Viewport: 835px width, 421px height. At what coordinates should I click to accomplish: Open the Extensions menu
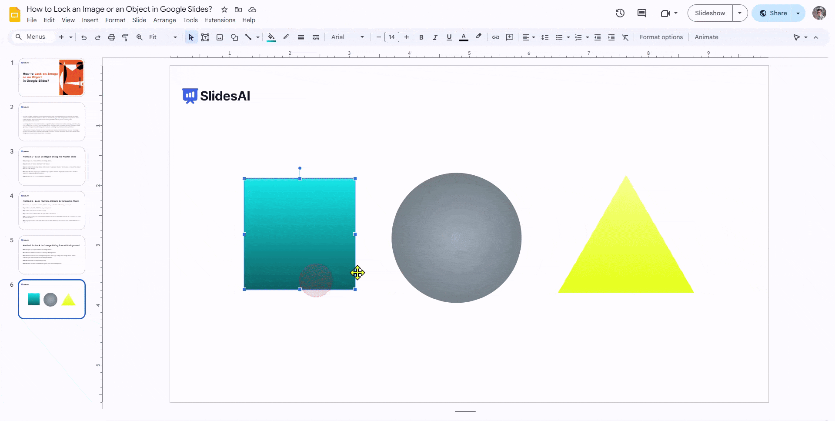(x=220, y=20)
